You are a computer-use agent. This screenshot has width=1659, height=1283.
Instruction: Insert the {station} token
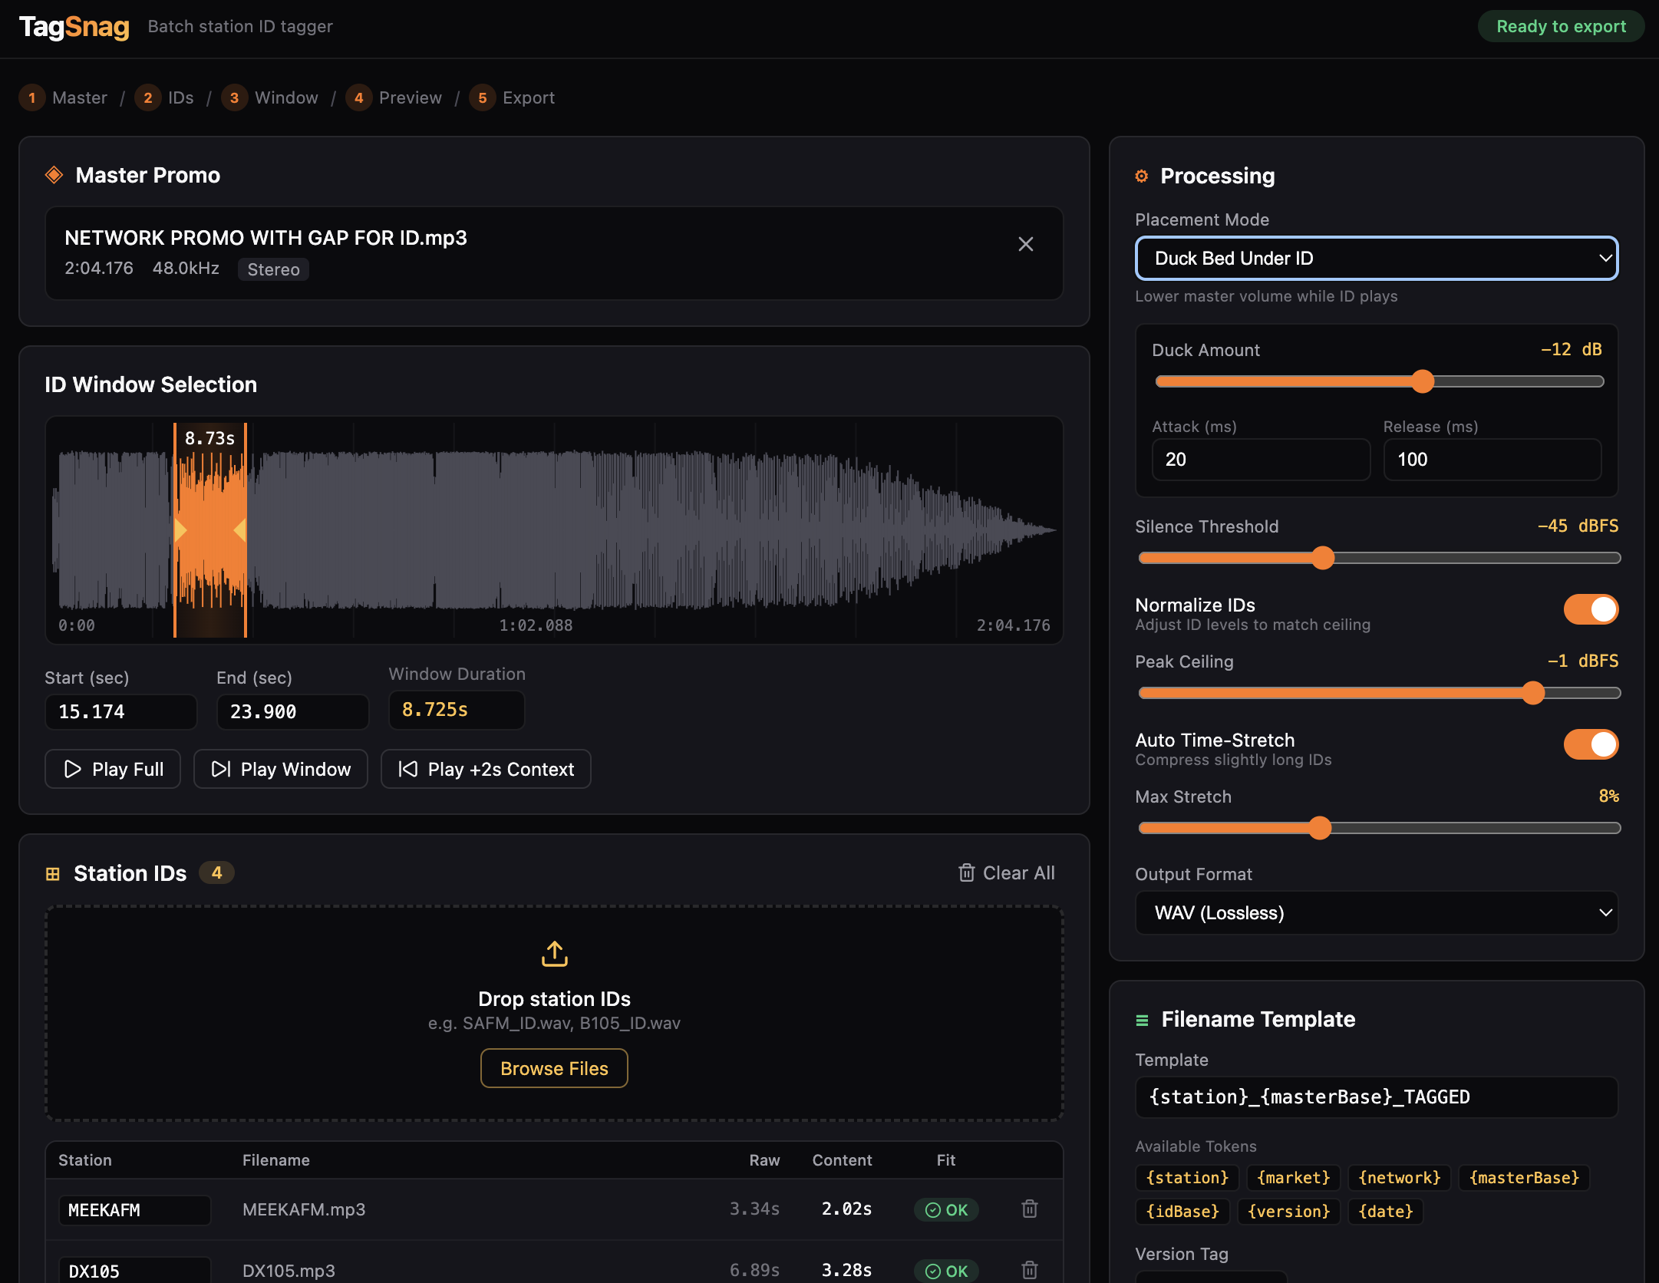(x=1187, y=1177)
